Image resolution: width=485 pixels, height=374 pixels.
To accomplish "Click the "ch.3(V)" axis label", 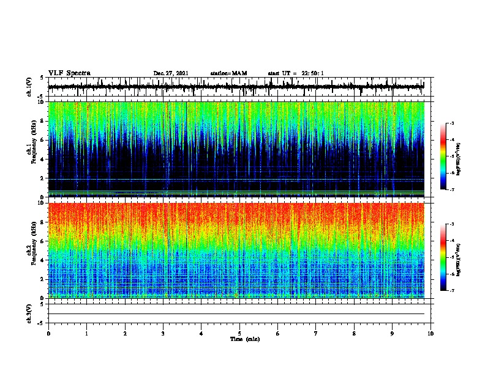I will 29,313.
